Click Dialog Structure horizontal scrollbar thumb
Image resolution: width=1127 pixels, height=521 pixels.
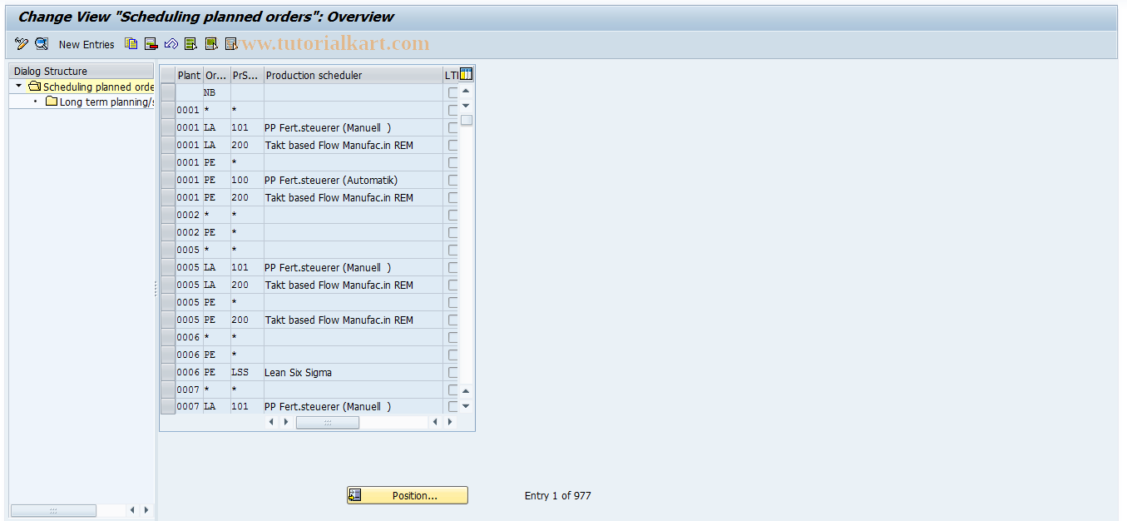click(x=53, y=510)
